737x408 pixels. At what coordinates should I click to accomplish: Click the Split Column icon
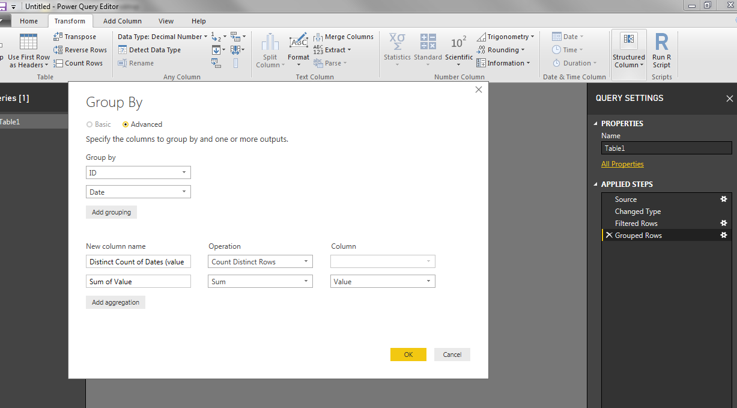(270, 42)
